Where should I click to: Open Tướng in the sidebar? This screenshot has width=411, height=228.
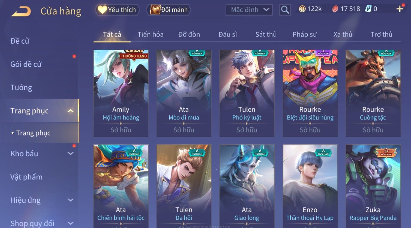(21, 88)
